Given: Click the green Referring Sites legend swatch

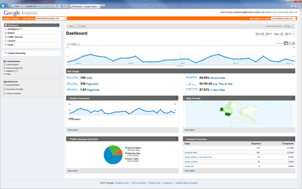Looking at the screenshot, I should click(126, 153).
